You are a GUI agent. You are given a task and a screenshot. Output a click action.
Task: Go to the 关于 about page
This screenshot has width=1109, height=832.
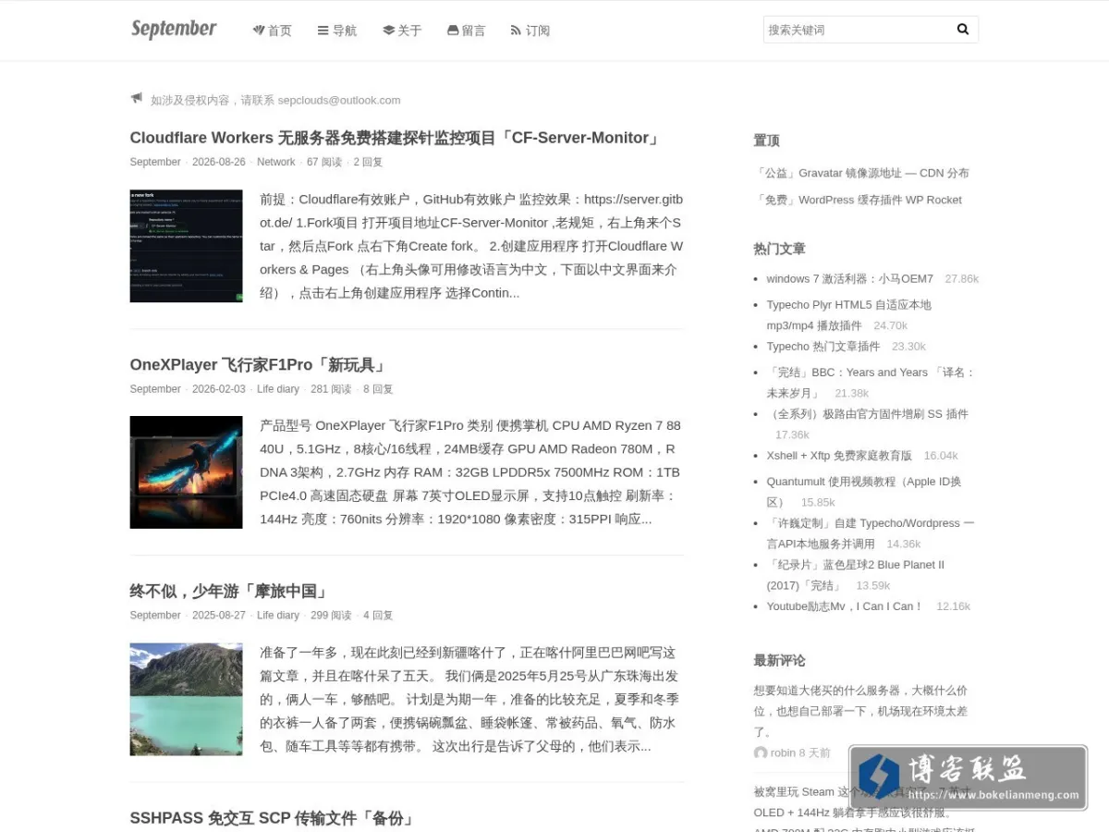pyautogui.click(x=402, y=31)
